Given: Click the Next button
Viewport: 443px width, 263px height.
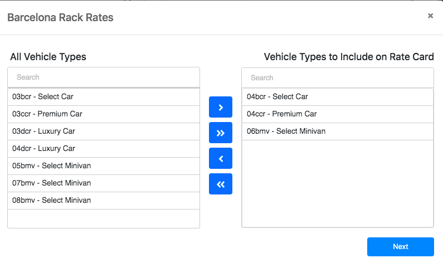Looking at the screenshot, I should coord(400,247).
